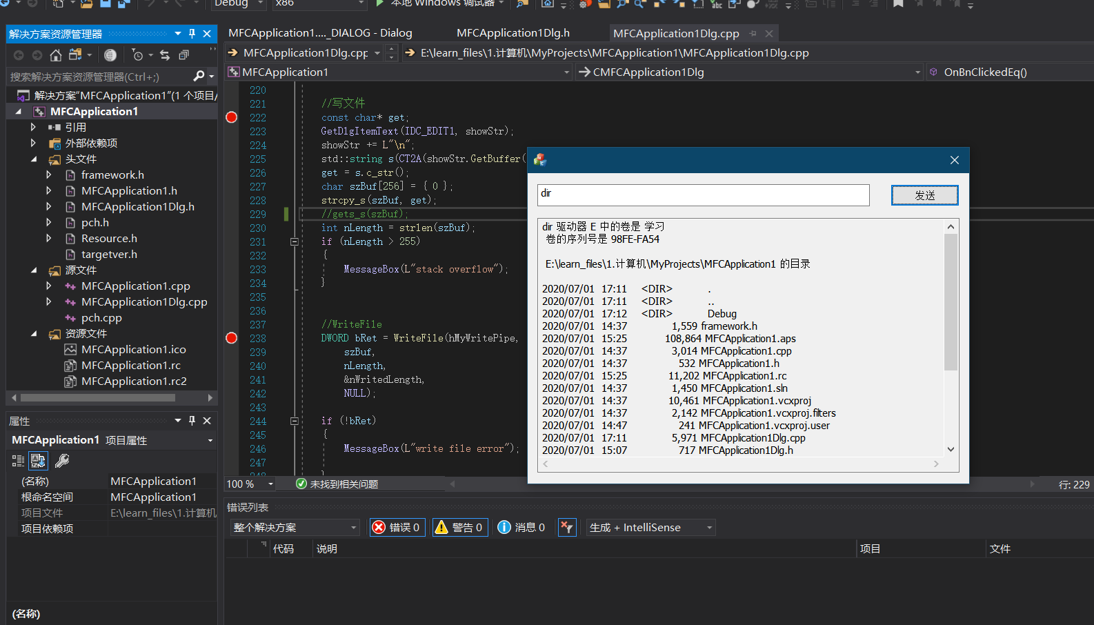Collapse the 头文件 folder

tap(34, 159)
